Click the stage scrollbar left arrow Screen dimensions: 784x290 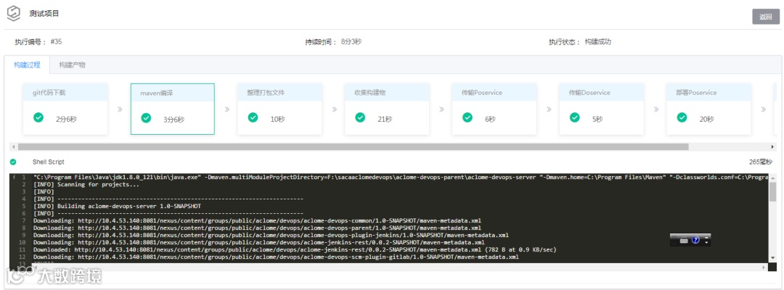(13, 146)
